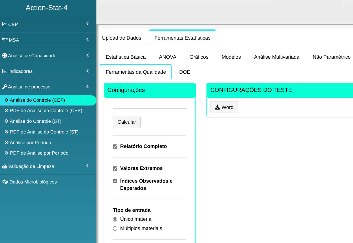Click the Validação de Limpeza icon
Viewport: 353px width, 243px height.
[x=5, y=166]
